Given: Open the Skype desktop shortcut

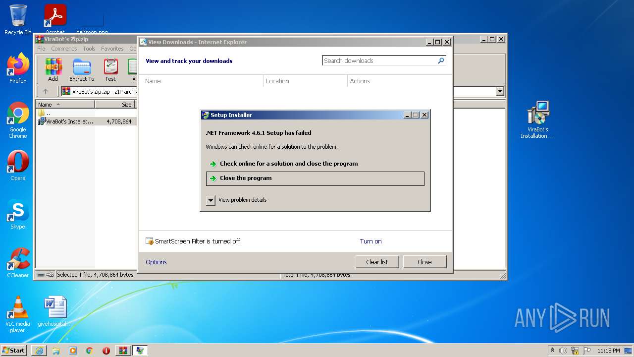Looking at the screenshot, I should click(x=18, y=214).
